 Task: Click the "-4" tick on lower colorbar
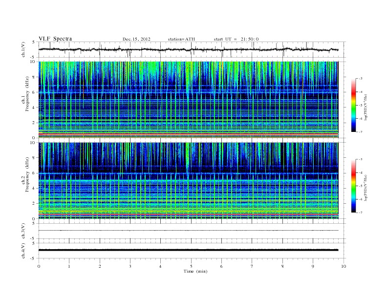coord(361,172)
